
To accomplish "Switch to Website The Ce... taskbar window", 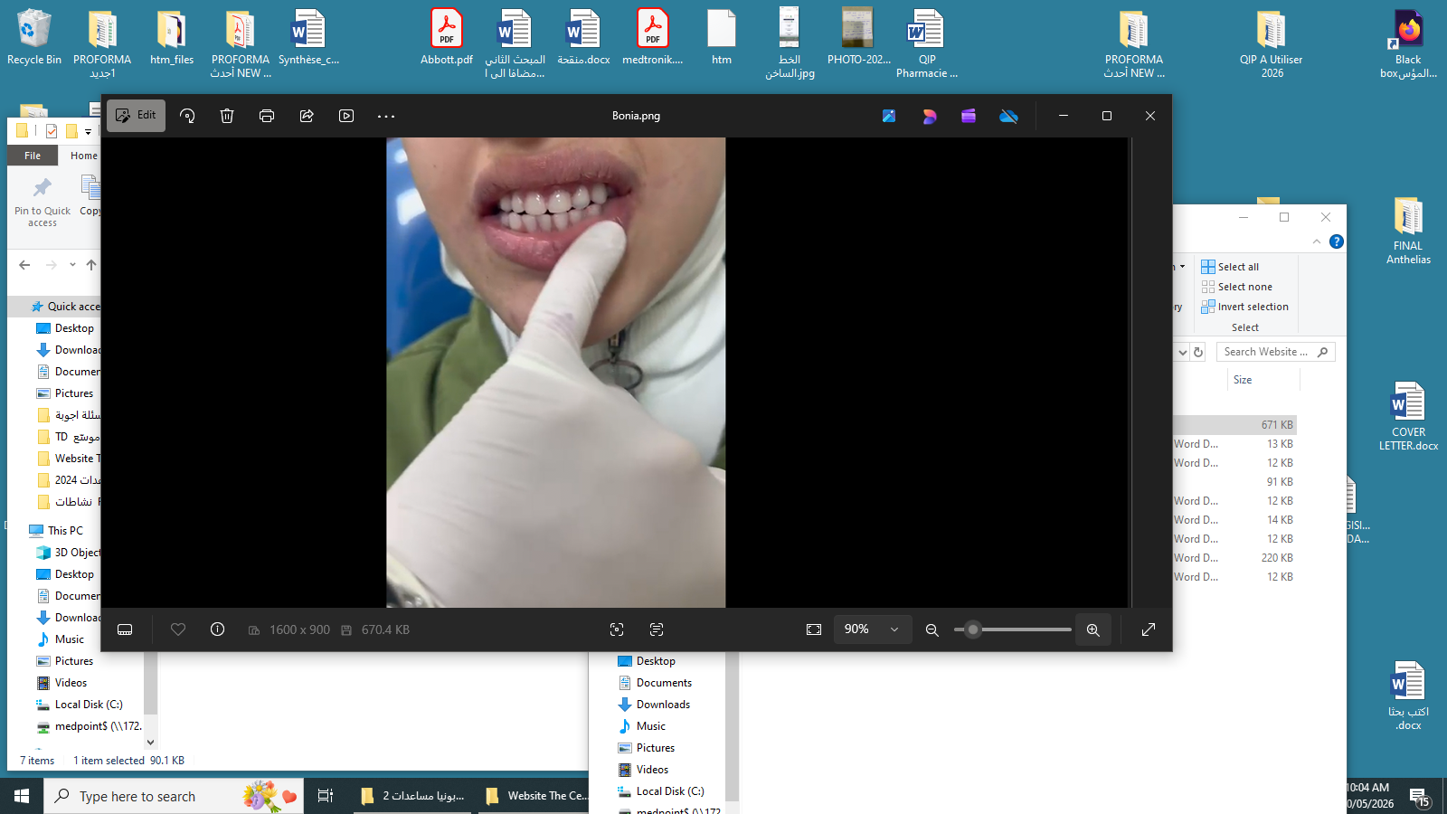I will pyautogui.click(x=537, y=796).
